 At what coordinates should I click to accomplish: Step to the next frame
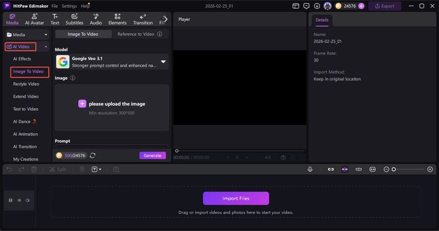pyautogui.click(x=246, y=157)
